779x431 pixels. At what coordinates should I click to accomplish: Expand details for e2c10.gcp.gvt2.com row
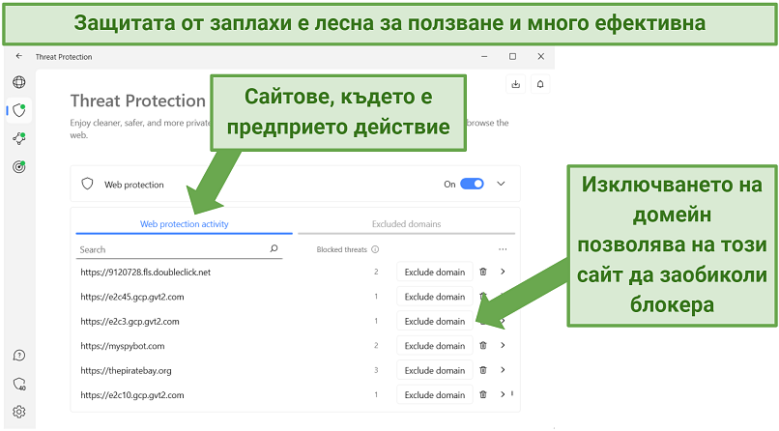pos(503,394)
